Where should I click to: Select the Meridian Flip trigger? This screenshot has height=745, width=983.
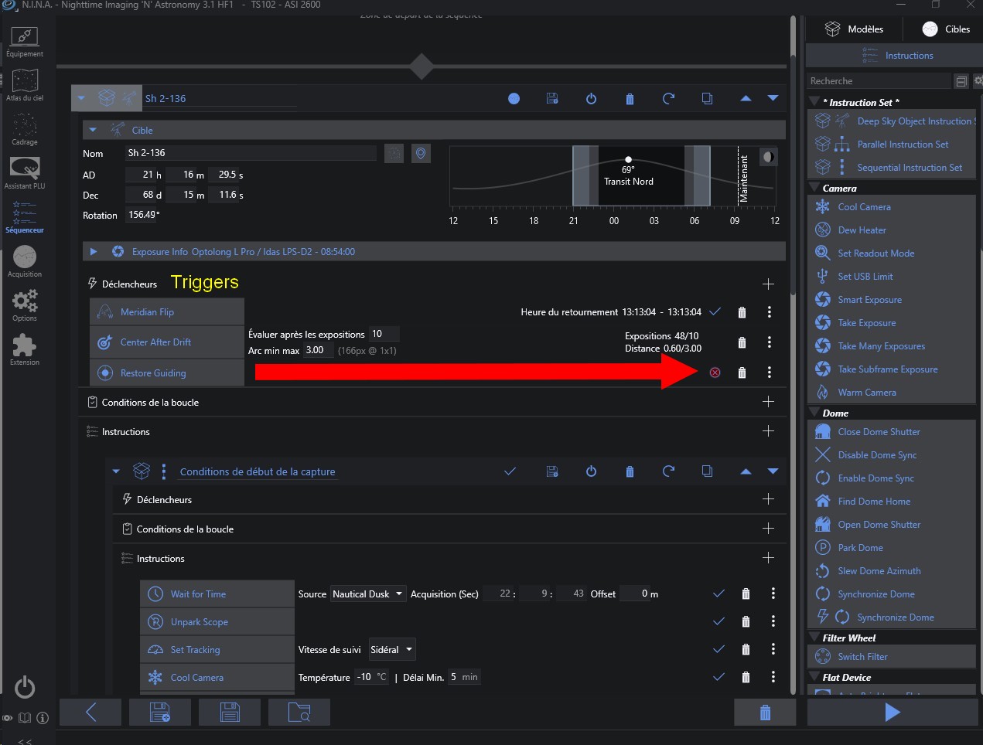(167, 312)
